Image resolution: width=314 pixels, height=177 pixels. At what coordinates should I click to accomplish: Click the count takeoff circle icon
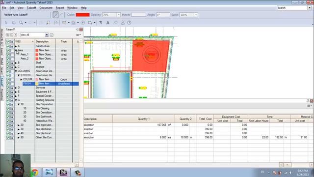(x=83, y=23)
